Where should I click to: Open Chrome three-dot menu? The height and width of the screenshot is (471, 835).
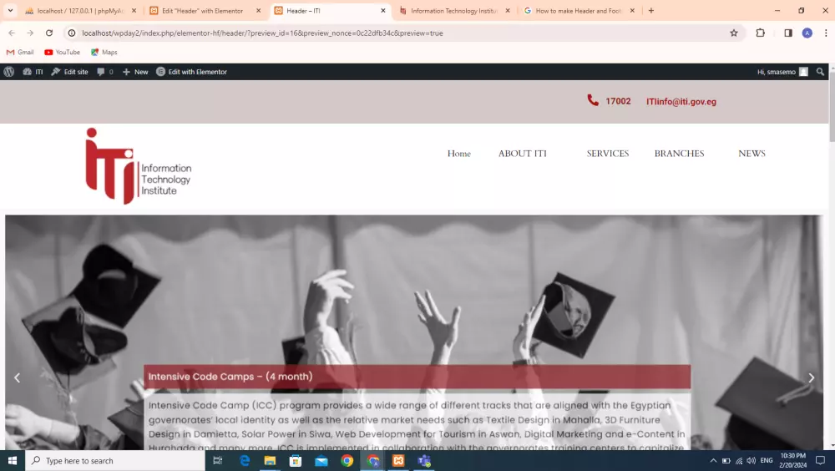tap(826, 33)
